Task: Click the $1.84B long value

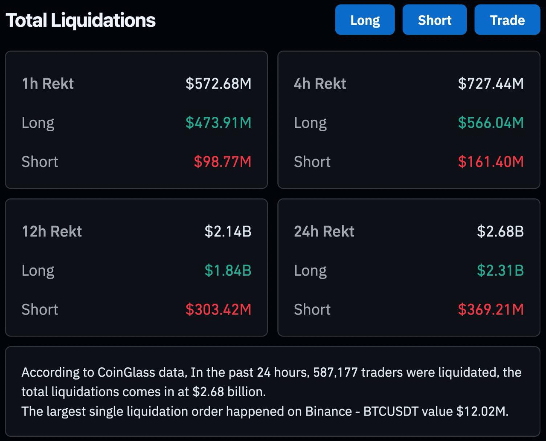Action: click(x=228, y=271)
